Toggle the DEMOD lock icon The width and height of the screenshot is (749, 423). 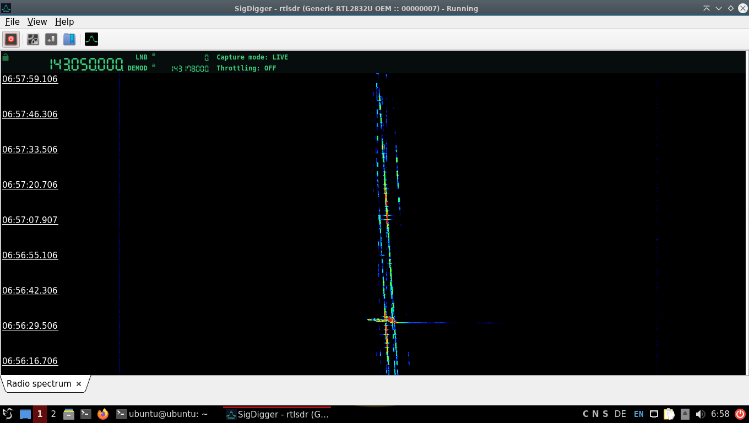point(154,66)
